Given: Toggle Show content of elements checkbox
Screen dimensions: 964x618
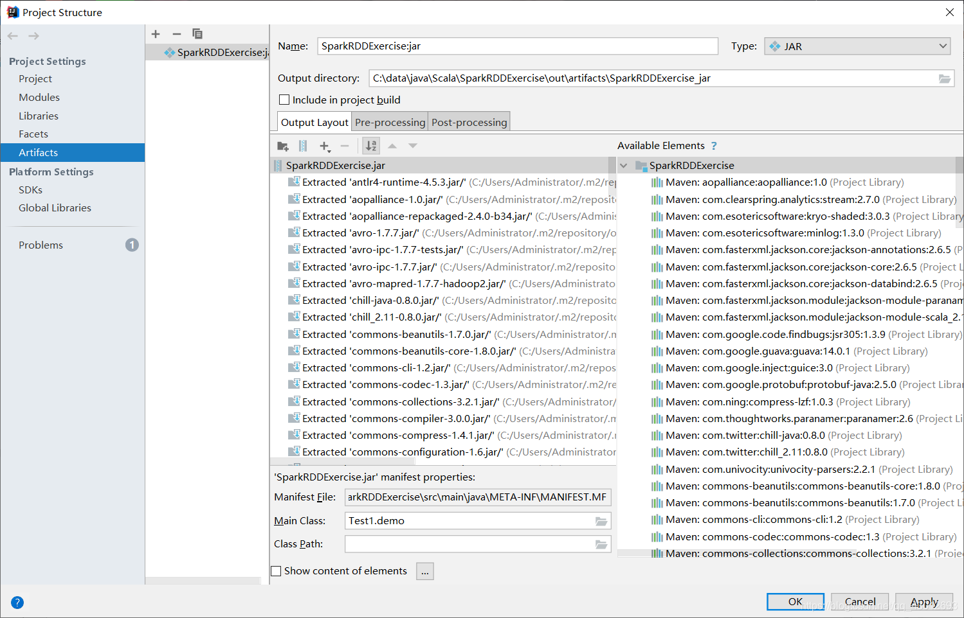Looking at the screenshot, I should 276,570.
